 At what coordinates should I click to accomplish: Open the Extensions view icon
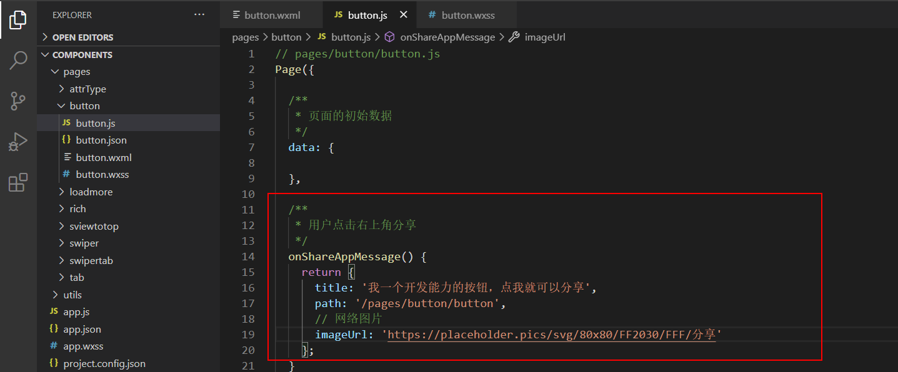tap(18, 182)
